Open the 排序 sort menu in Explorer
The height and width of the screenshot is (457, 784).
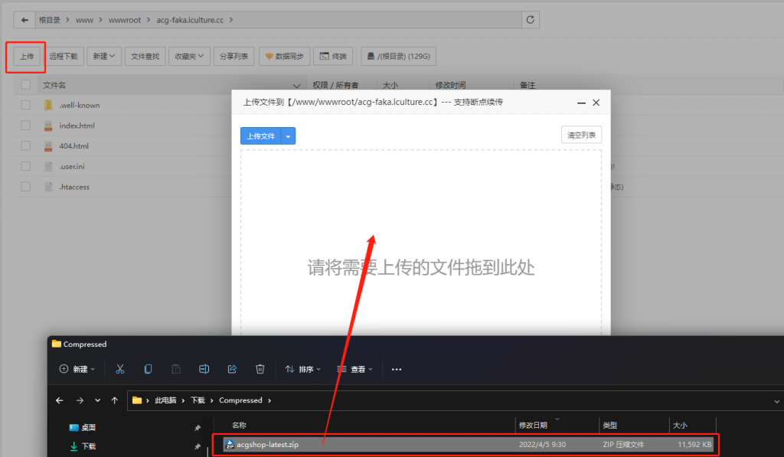(303, 369)
